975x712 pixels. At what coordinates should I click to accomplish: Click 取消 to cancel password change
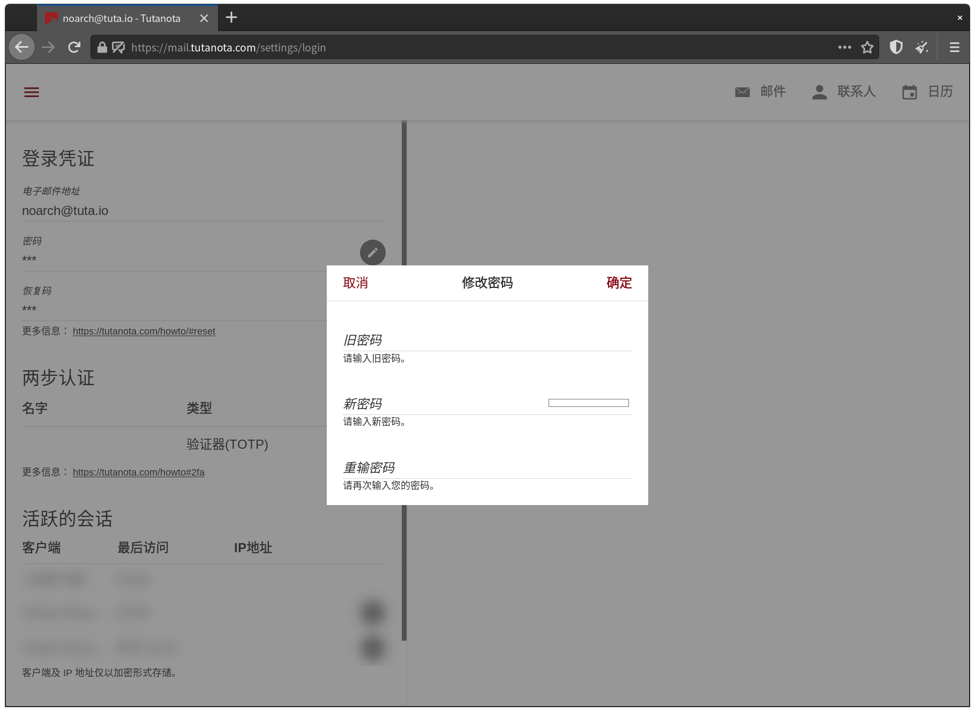355,283
